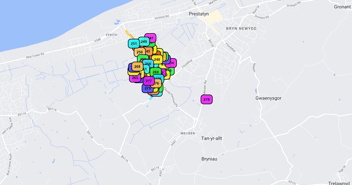Select the MELIDEN area label
The height and width of the screenshot is (185, 352).
pyautogui.click(x=187, y=133)
